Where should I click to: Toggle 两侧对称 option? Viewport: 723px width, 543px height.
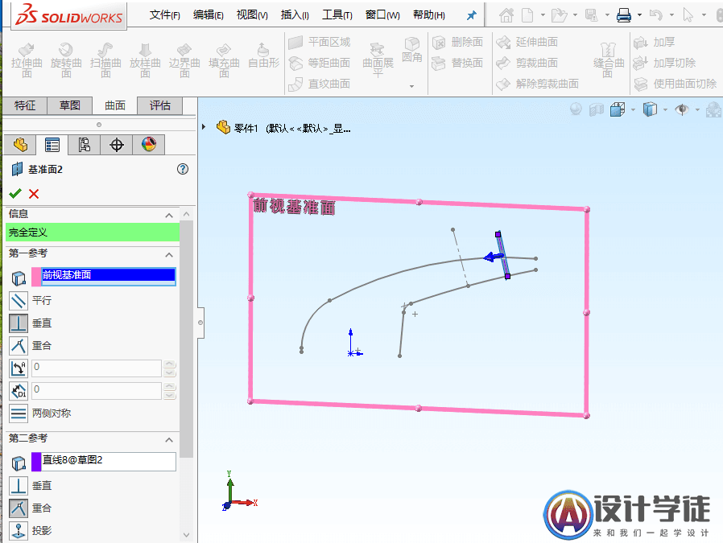pos(19,413)
